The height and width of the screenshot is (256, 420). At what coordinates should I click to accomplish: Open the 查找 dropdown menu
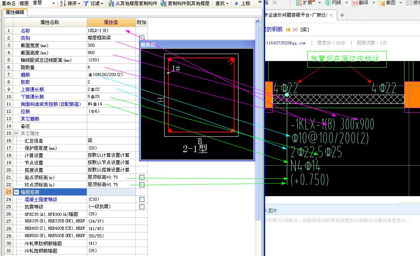pos(227,4)
